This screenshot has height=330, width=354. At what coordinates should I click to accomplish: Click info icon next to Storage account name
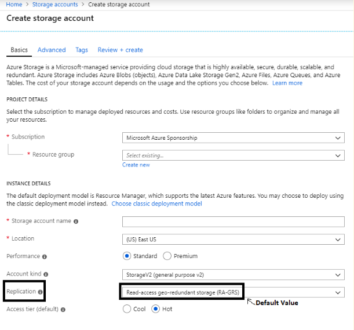(x=76, y=221)
